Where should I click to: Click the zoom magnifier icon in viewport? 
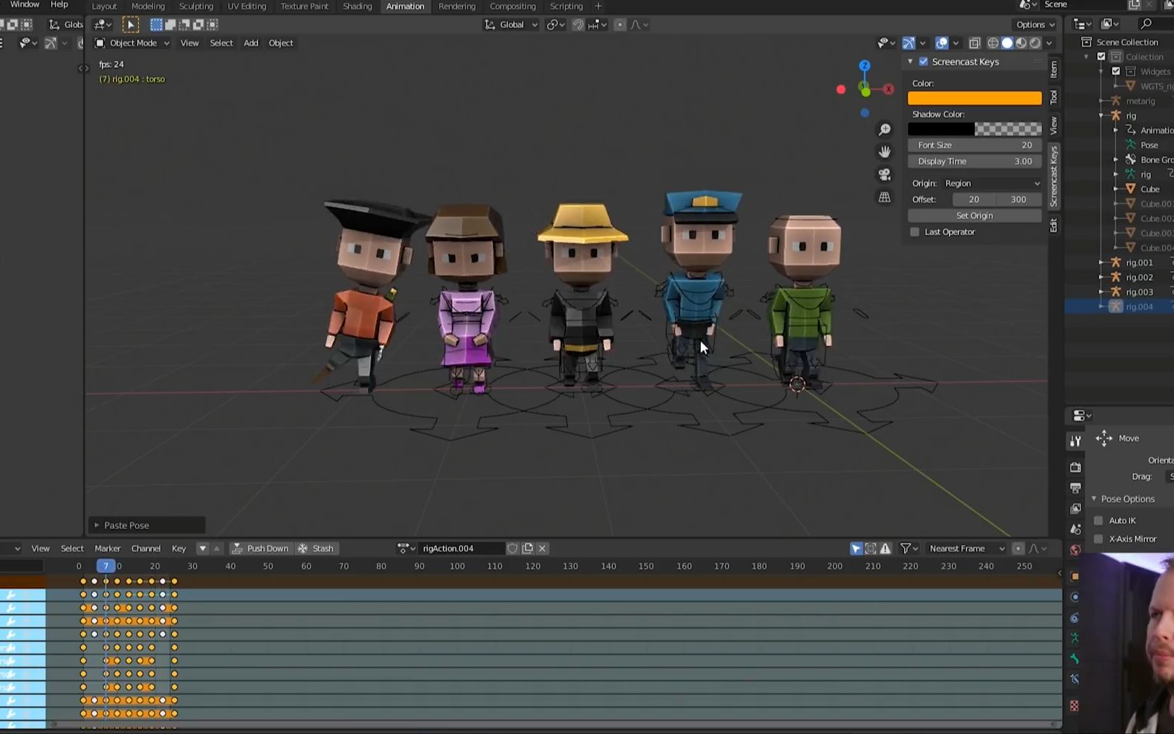(885, 130)
